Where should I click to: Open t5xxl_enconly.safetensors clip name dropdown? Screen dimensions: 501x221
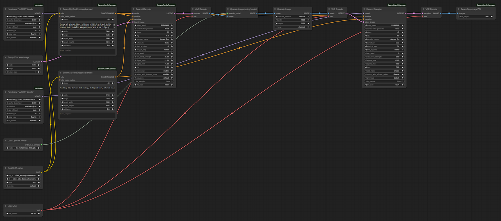point(23,176)
